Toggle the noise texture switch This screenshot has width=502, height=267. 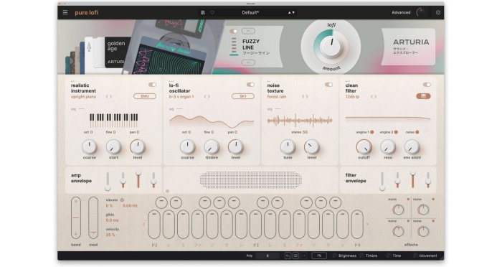[328, 85]
